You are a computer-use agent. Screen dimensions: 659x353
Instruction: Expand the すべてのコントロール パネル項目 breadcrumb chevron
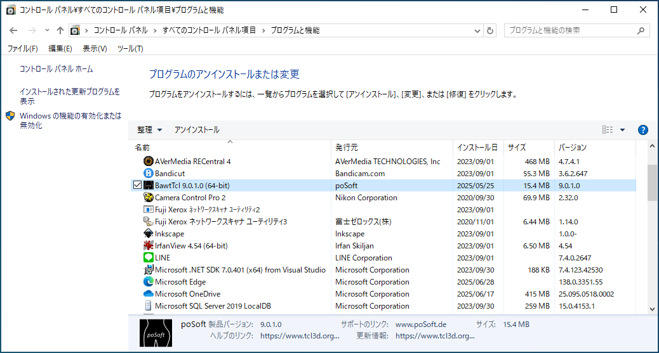coord(263,30)
